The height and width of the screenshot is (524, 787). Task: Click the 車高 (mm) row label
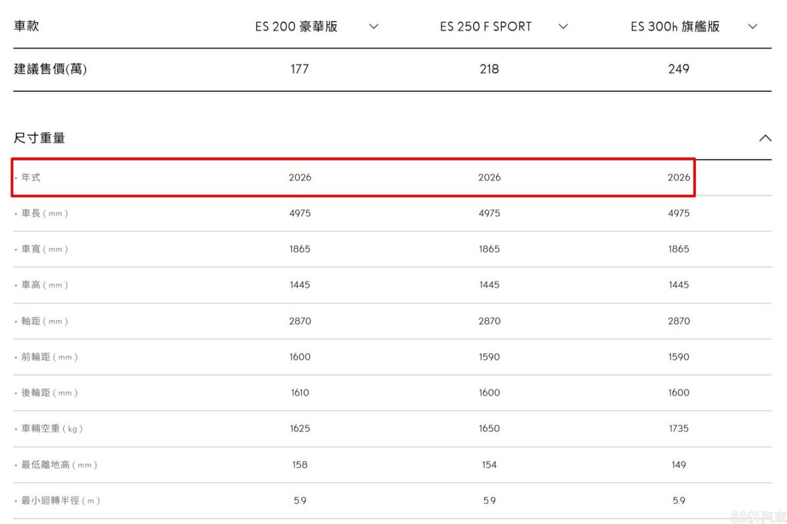coord(44,285)
